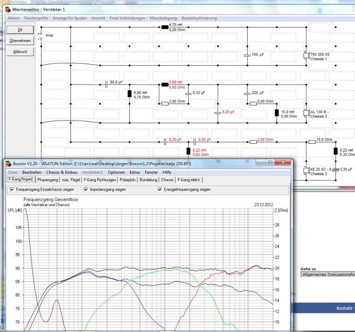Open the Bauteiloptimierung menu
This screenshot has height=332, width=355.
pyautogui.click(x=198, y=18)
